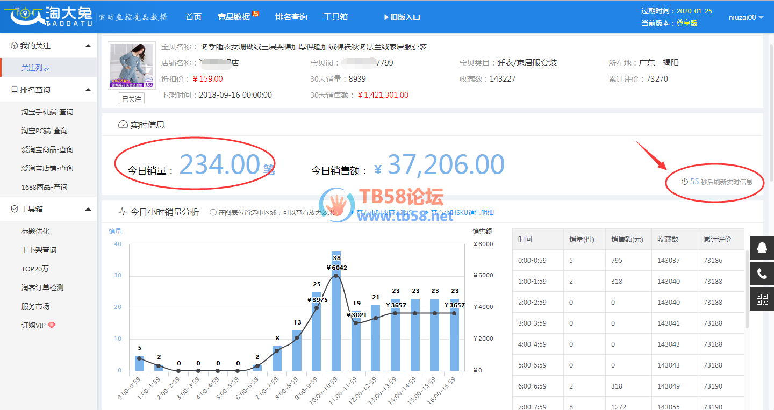
Task: Click the 10:00-10:59 chart bar
Action: click(336, 311)
